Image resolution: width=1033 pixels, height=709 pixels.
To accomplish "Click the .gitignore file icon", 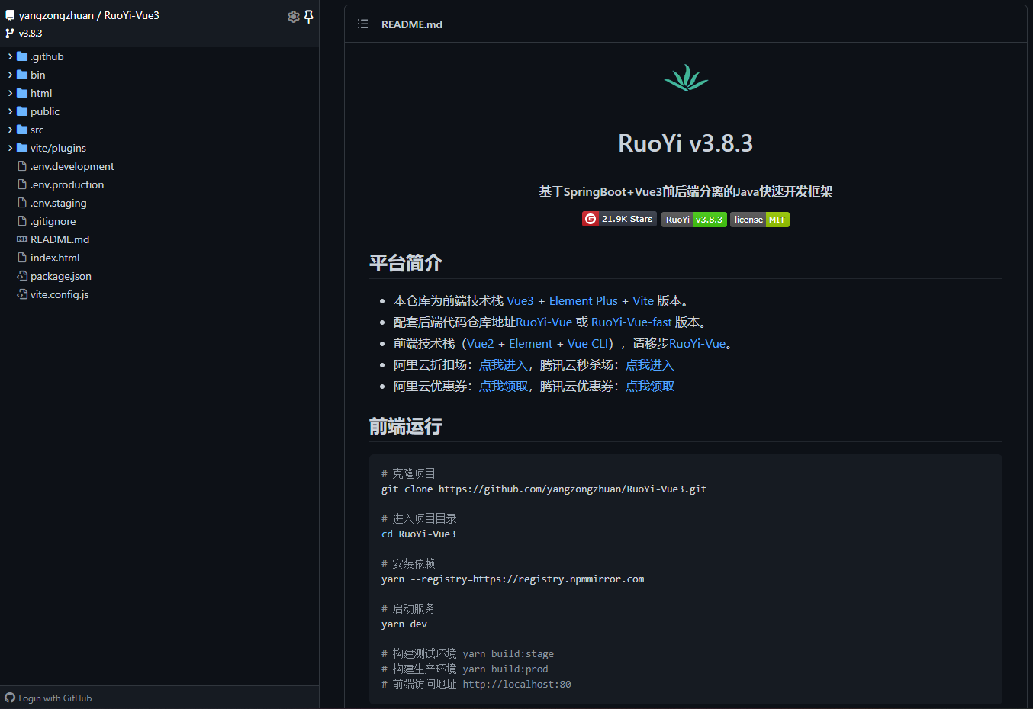I will click(x=22, y=221).
